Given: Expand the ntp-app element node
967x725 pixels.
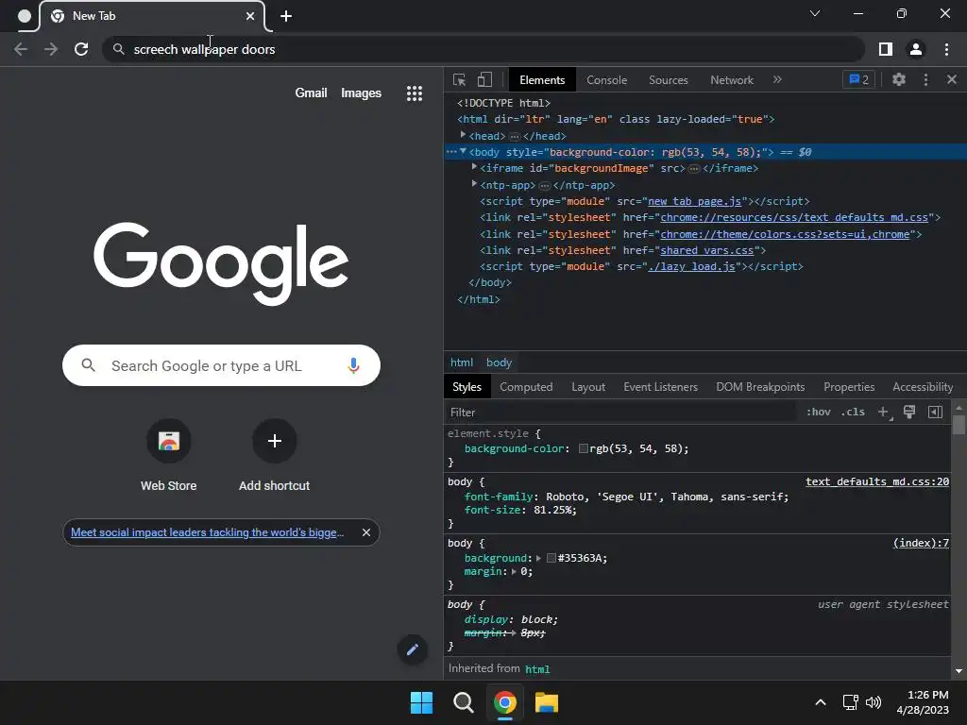Looking at the screenshot, I should pos(474,184).
